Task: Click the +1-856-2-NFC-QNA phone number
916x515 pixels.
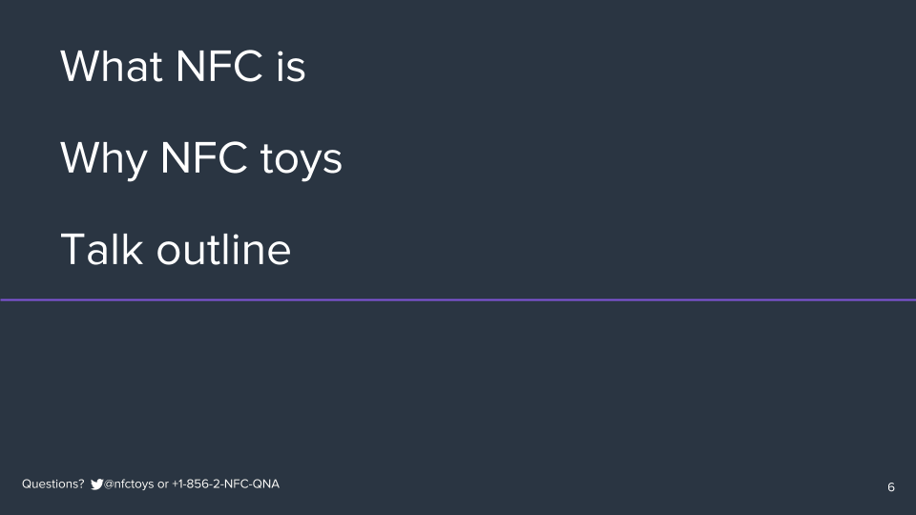Action: pyautogui.click(x=226, y=484)
